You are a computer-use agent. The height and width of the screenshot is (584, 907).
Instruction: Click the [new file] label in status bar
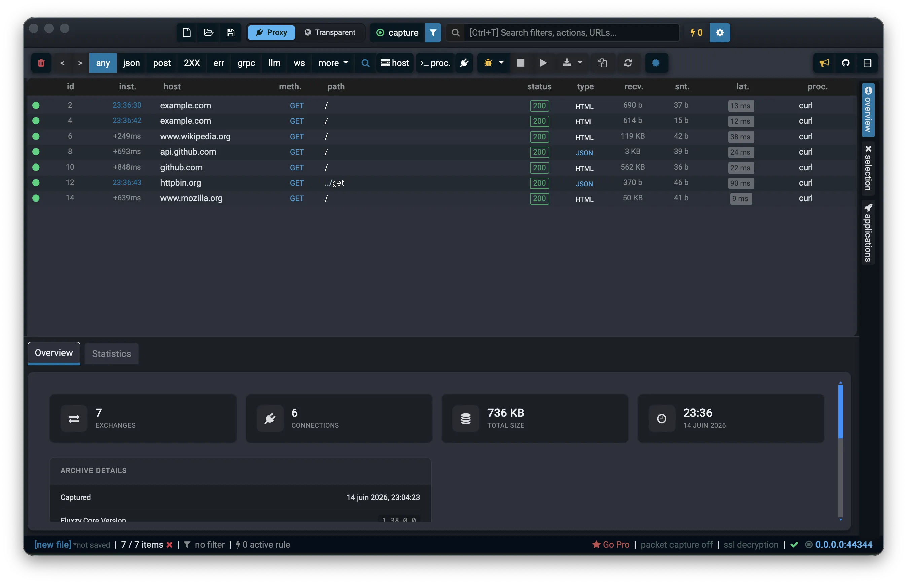(x=53, y=545)
